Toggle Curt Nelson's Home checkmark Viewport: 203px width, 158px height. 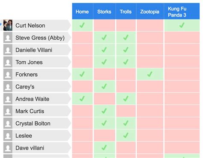pos(82,25)
